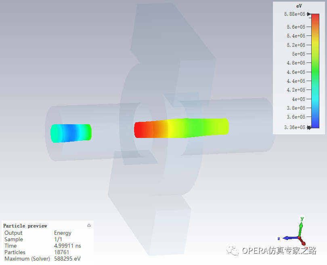The height and width of the screenshot is (265, 327).
Task: Click the Time value '4.99911 ns'
Action: (67, 246)
